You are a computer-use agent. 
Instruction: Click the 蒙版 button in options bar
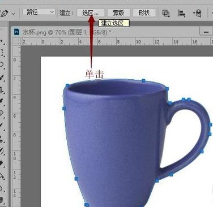tap(118, 13)
